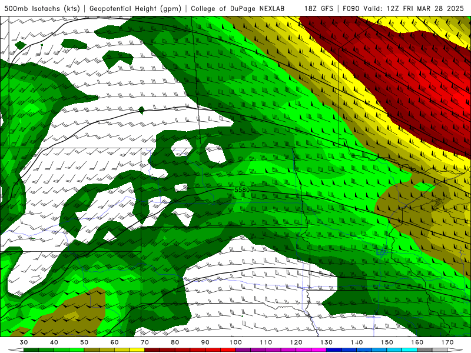Select the dark gray 160-165 kts swatch
471x353 pixels.
click(x=425, y=350)
